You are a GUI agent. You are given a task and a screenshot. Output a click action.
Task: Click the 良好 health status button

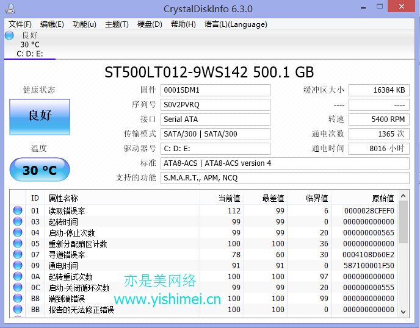(x=40, y=116)
